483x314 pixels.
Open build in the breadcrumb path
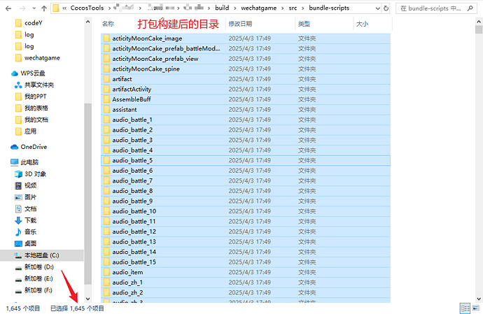(222, 8)
